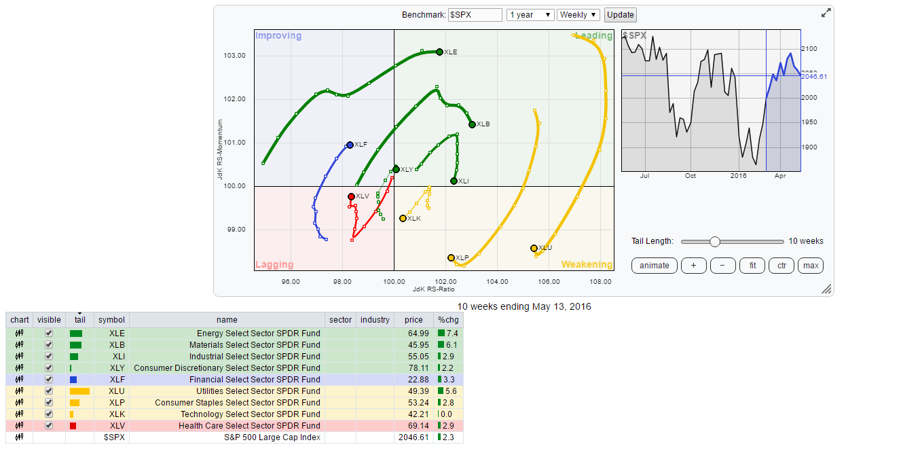Viewport: 920px width, 449px height.
Task: Click the blue date marker on $SPX mini chart
Action: [766, 101]
